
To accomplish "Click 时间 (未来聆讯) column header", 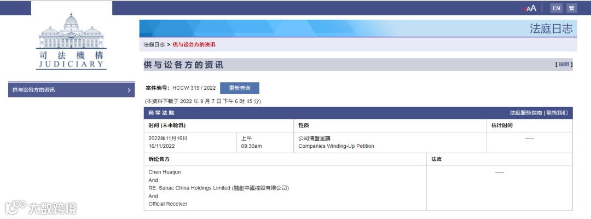I will tap(167, 125).
